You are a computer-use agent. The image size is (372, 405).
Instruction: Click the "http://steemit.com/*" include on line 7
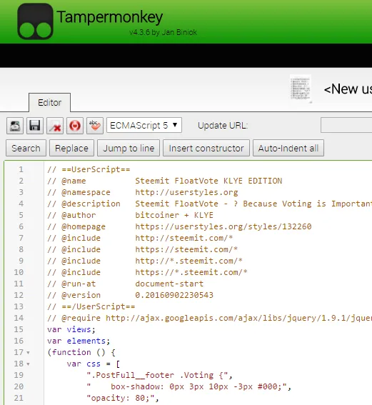184,238
